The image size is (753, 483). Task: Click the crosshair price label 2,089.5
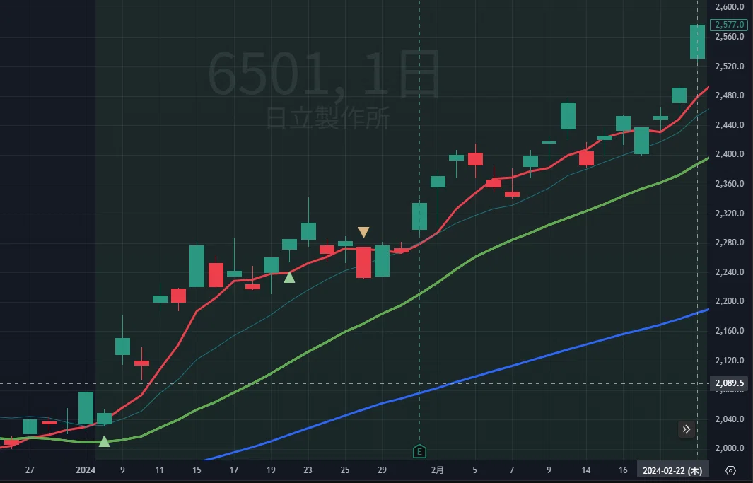click(730, 383)
